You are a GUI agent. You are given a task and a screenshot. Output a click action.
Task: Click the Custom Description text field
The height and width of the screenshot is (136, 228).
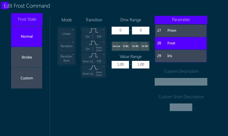coord(181,82)
